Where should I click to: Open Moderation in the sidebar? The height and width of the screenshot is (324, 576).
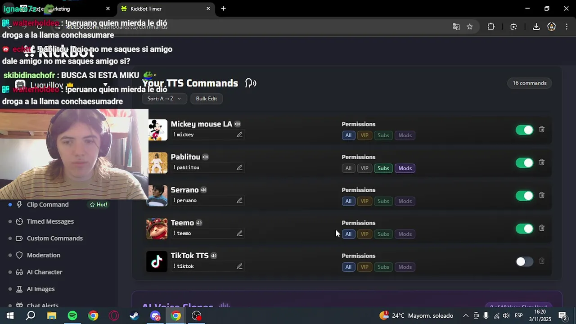[x=44, y=255]
